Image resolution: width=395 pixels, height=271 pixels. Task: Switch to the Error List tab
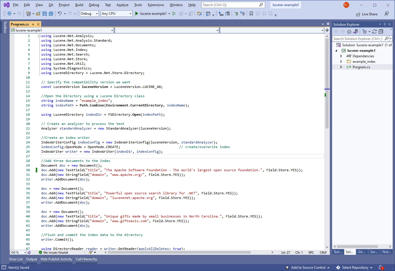pos(16,259)
